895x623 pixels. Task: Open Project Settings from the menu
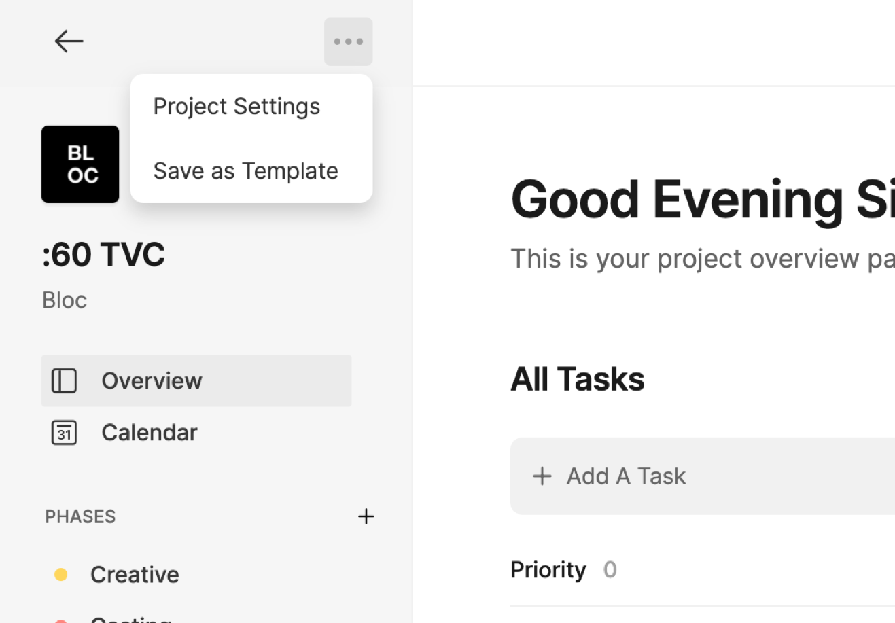[236, 107]
